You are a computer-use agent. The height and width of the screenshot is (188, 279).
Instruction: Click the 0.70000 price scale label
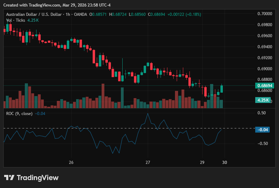click(265, 14)
